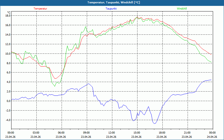Click the 8,0 y-axis value
The image size is (224, 140).
pyautogui.click(x=9, y=63)
